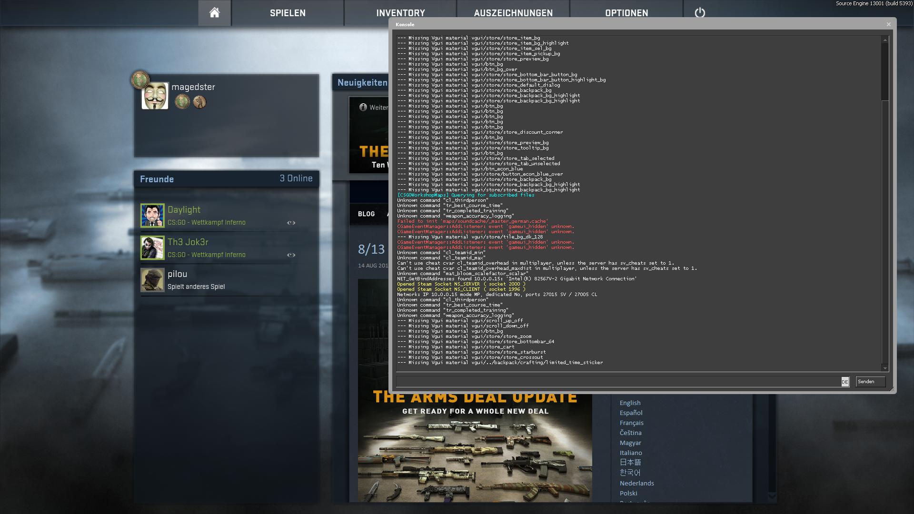Click the power quit icon
The image size is (914, 514).
[700, 13]
